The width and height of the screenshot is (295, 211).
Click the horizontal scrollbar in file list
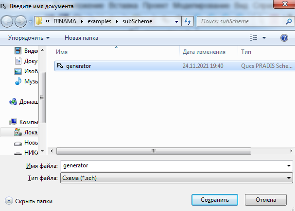(154, 151)
